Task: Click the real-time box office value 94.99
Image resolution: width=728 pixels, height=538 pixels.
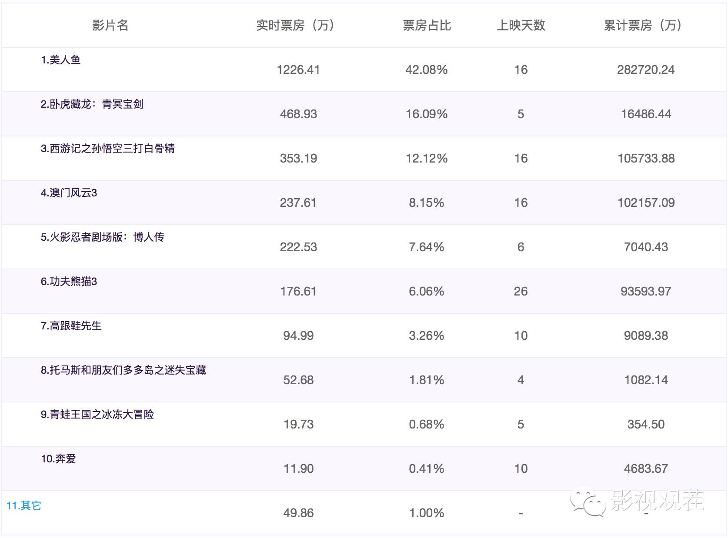Action: tap(298, 336)
